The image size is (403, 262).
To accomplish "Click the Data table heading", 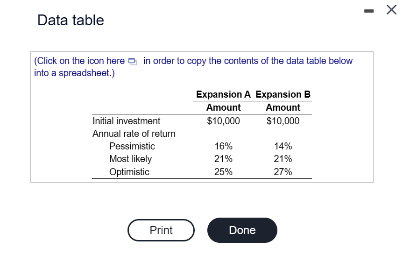I will coord(71,20).
